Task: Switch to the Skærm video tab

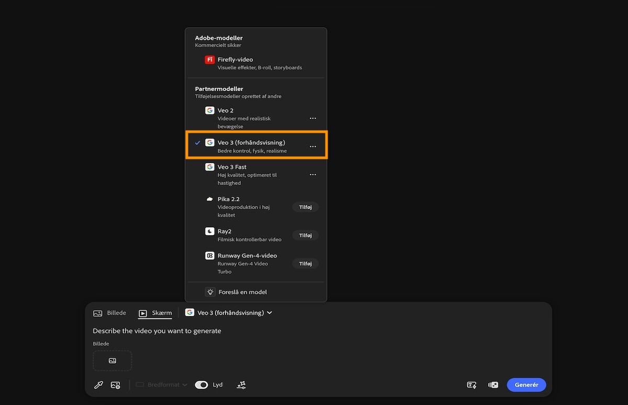Action: [155, 313]
